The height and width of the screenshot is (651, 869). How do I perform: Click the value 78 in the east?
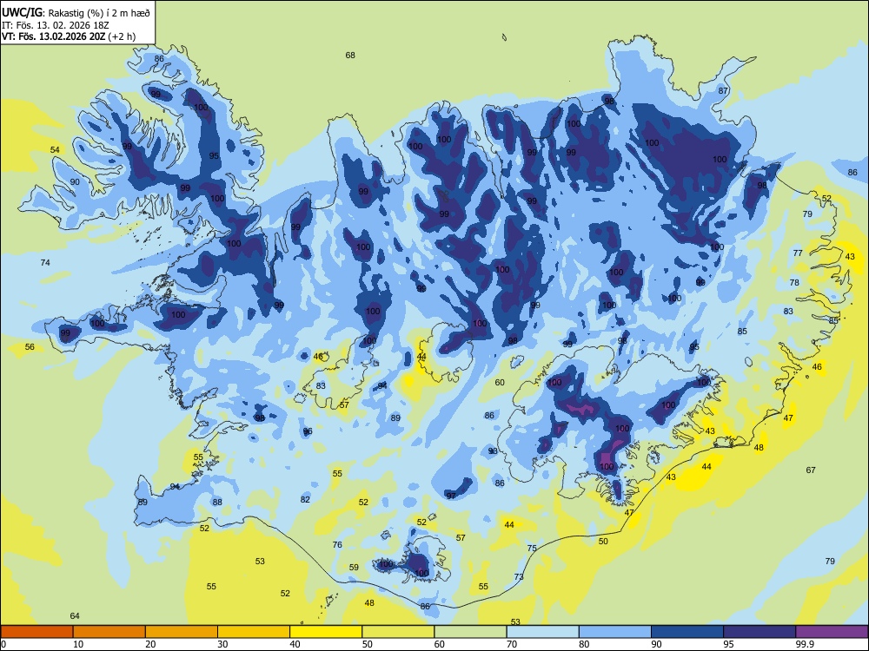click(794, 282)
